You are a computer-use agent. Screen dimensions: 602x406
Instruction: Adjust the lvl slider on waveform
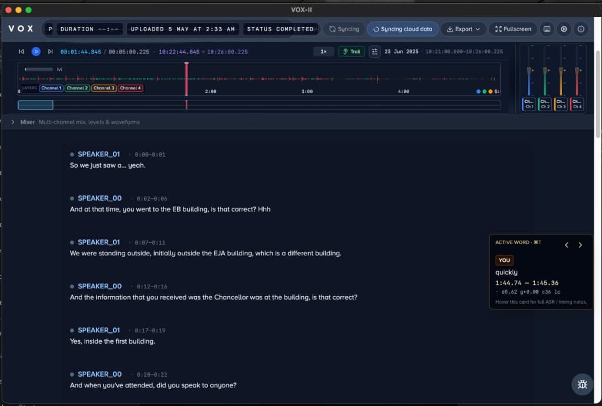[x=39, y=69]
